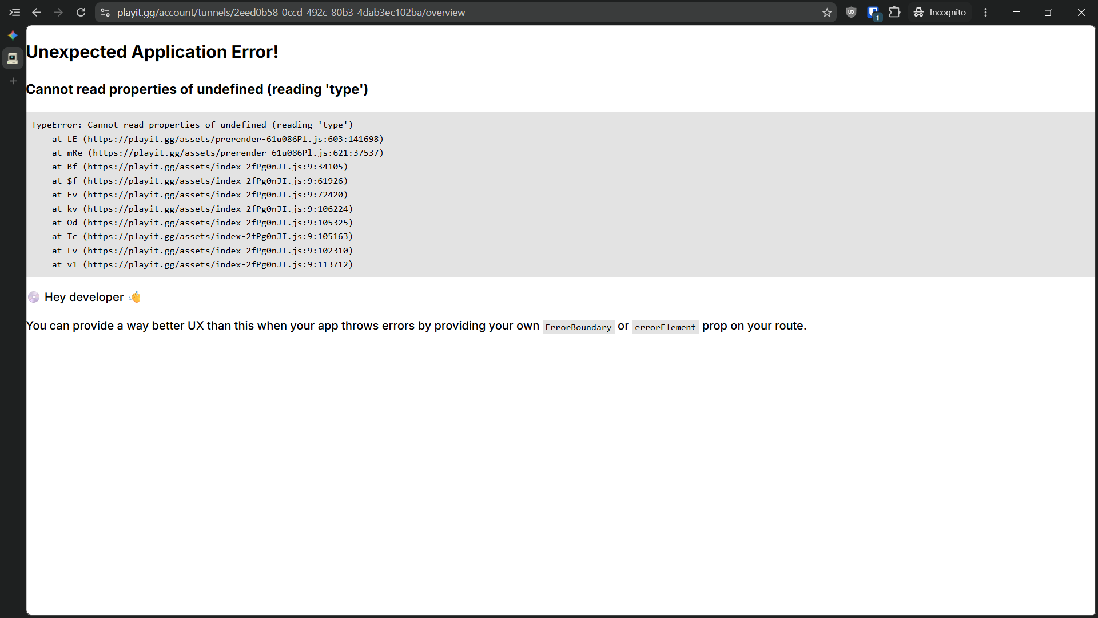Screen dimensions: 1098x618
Task: Go back to the previous page
Action: coord(37,13)
